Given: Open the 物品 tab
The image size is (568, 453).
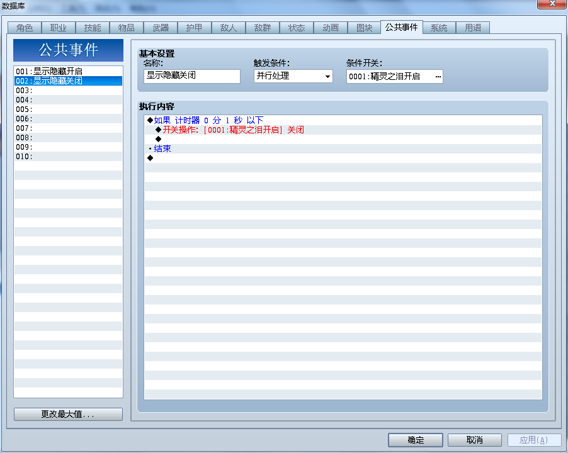Looking at the screenshot, I should click(127, 28).
